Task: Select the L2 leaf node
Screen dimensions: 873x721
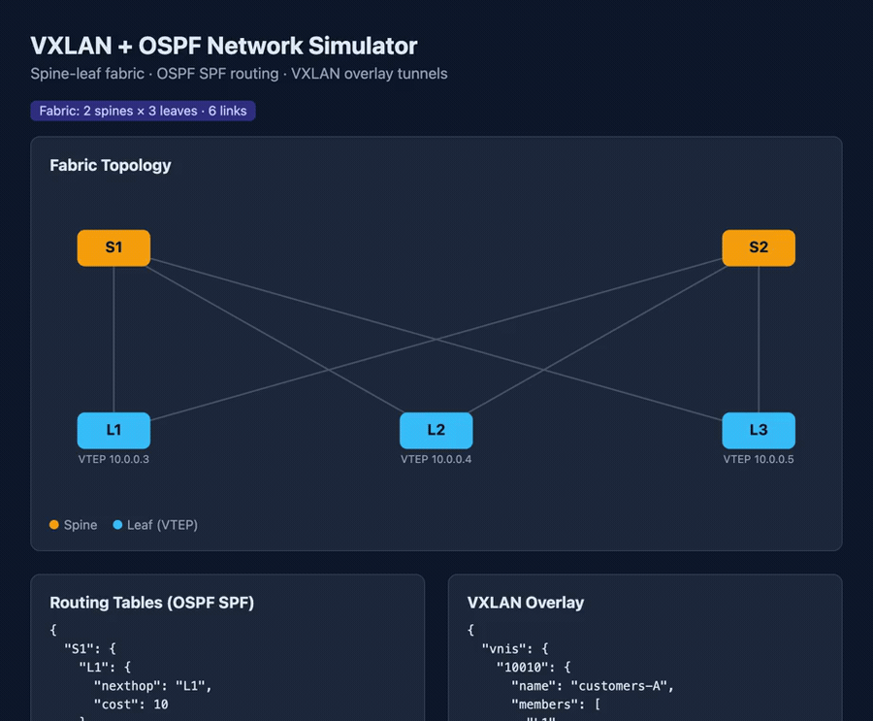Action: coord(436,430)
